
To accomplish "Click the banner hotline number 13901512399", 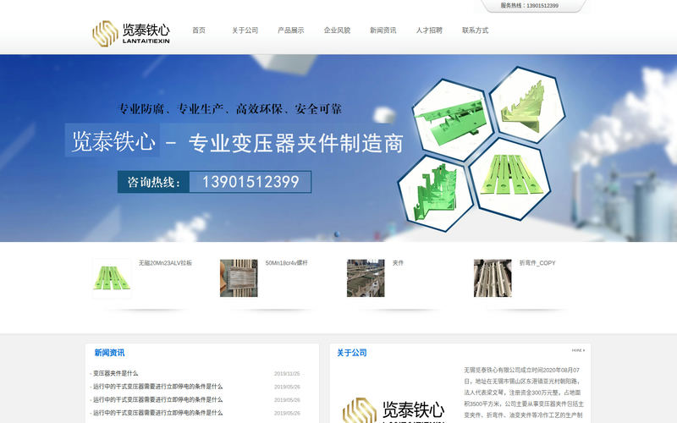I will (250, 182).
